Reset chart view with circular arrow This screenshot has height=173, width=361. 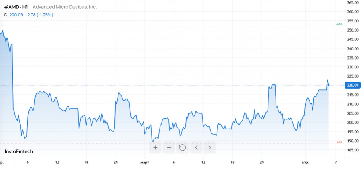tap(183, 147)
